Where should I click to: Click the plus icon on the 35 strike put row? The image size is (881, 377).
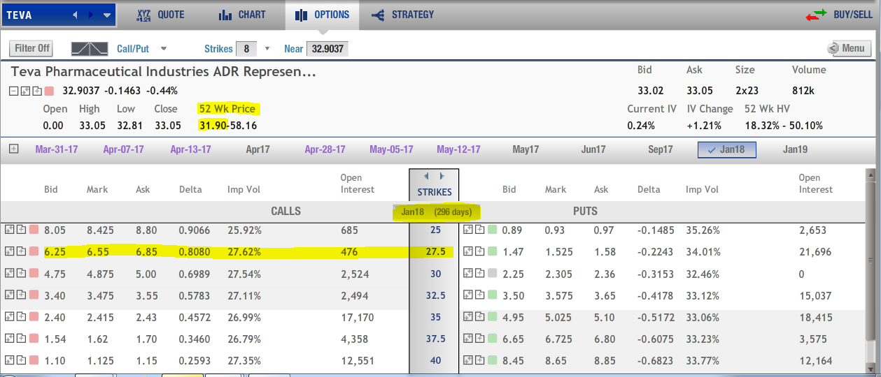[479, 318]
